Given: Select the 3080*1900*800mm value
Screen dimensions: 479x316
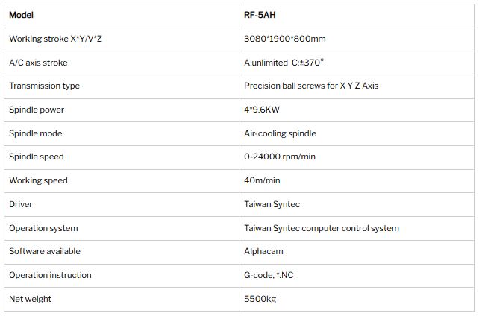Looking at the screenshot, I should click(285, 39).
